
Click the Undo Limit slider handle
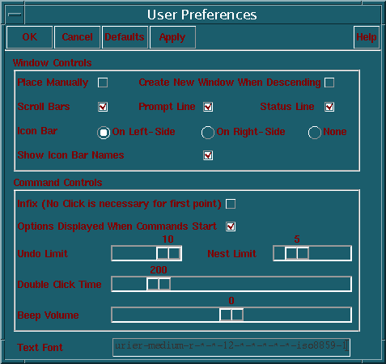point(168,253)
